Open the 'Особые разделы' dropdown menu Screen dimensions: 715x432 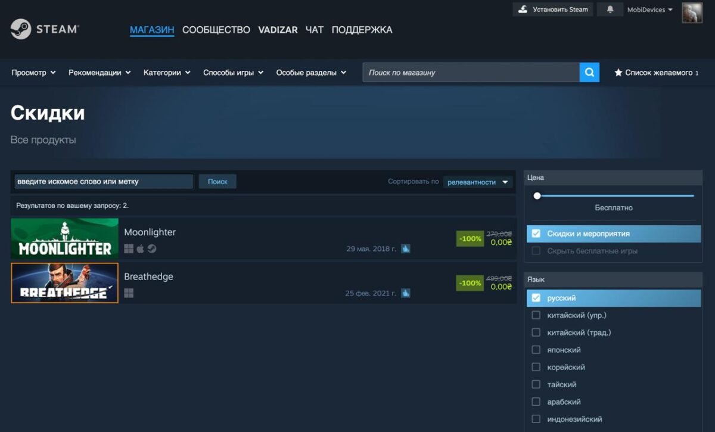pyautogui.click(x=311, y=73)
